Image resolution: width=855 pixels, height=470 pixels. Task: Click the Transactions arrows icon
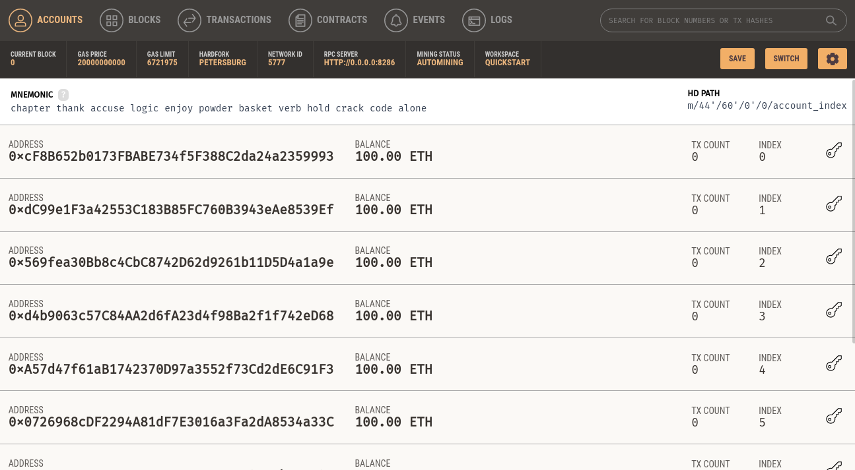coord(189,20)
